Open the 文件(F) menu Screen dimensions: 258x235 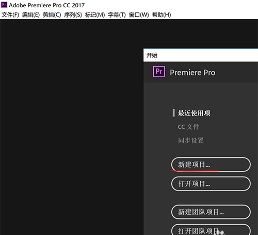10,15
